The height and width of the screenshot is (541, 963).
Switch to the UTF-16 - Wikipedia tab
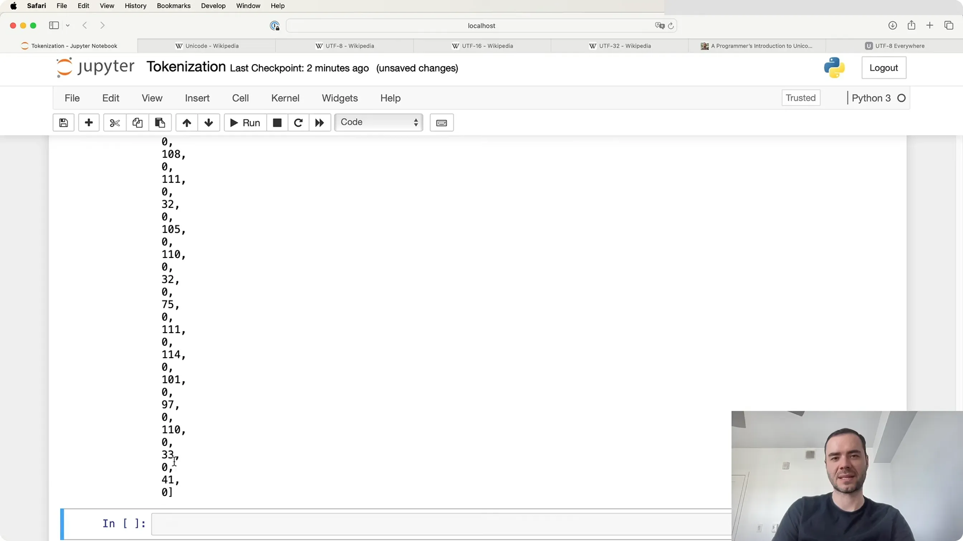[x=482, y=45]
